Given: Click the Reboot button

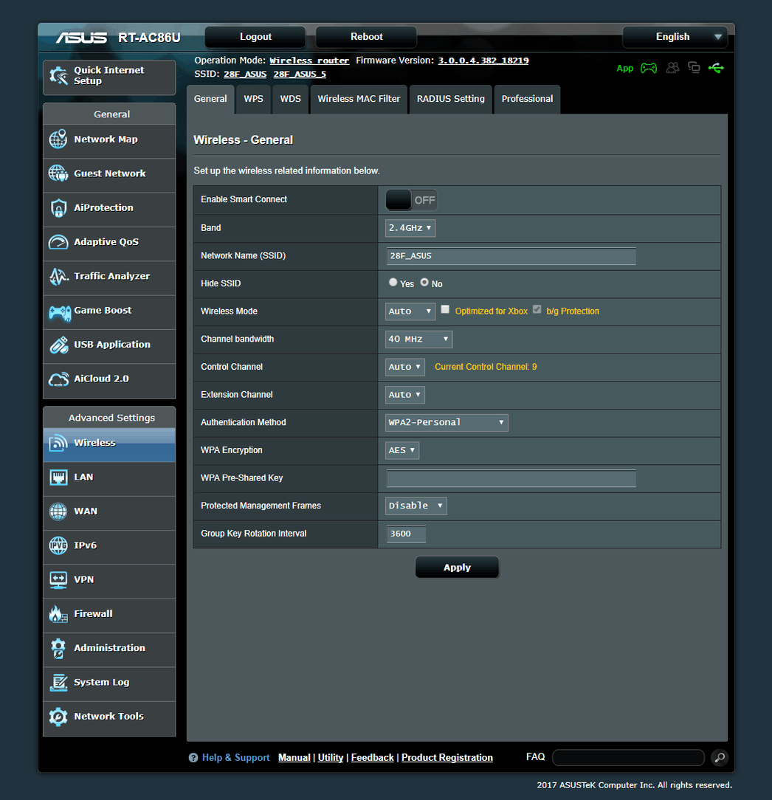Looking at the screenshot, I should [x=366, y=37].
